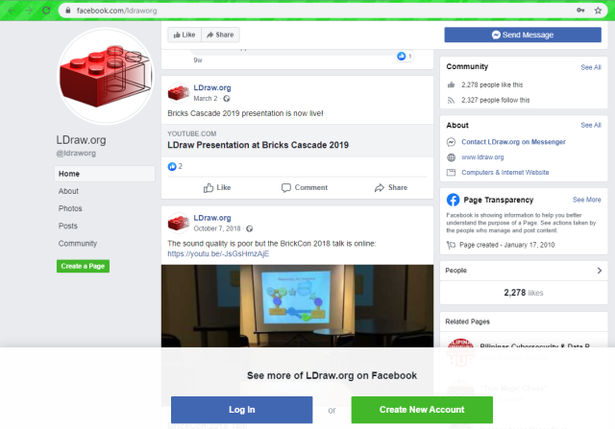This screenshot has width=615, height=429.
Task: Click the globe privacy icon next to March 2
Action: point(227,99)
